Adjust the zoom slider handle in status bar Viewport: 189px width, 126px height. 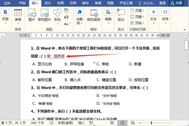pyautogui.click(x=151, y=123)
